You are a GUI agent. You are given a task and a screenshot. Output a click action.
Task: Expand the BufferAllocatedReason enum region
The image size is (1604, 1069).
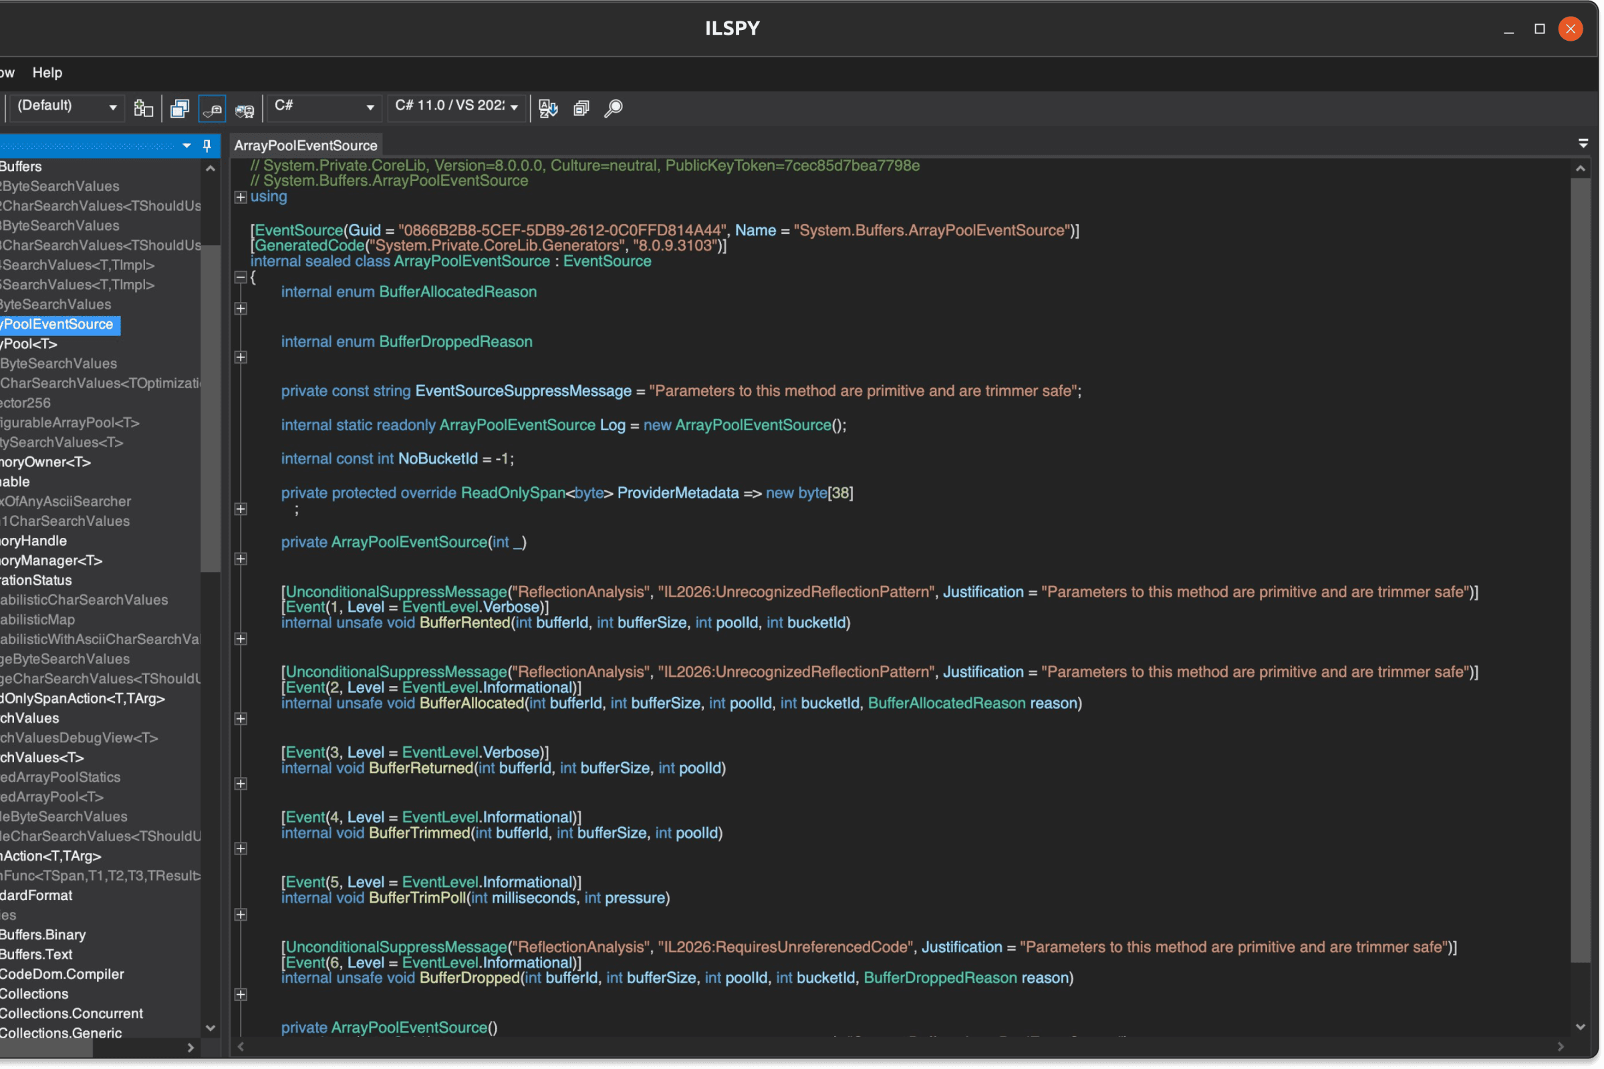[x=240, y=308]
